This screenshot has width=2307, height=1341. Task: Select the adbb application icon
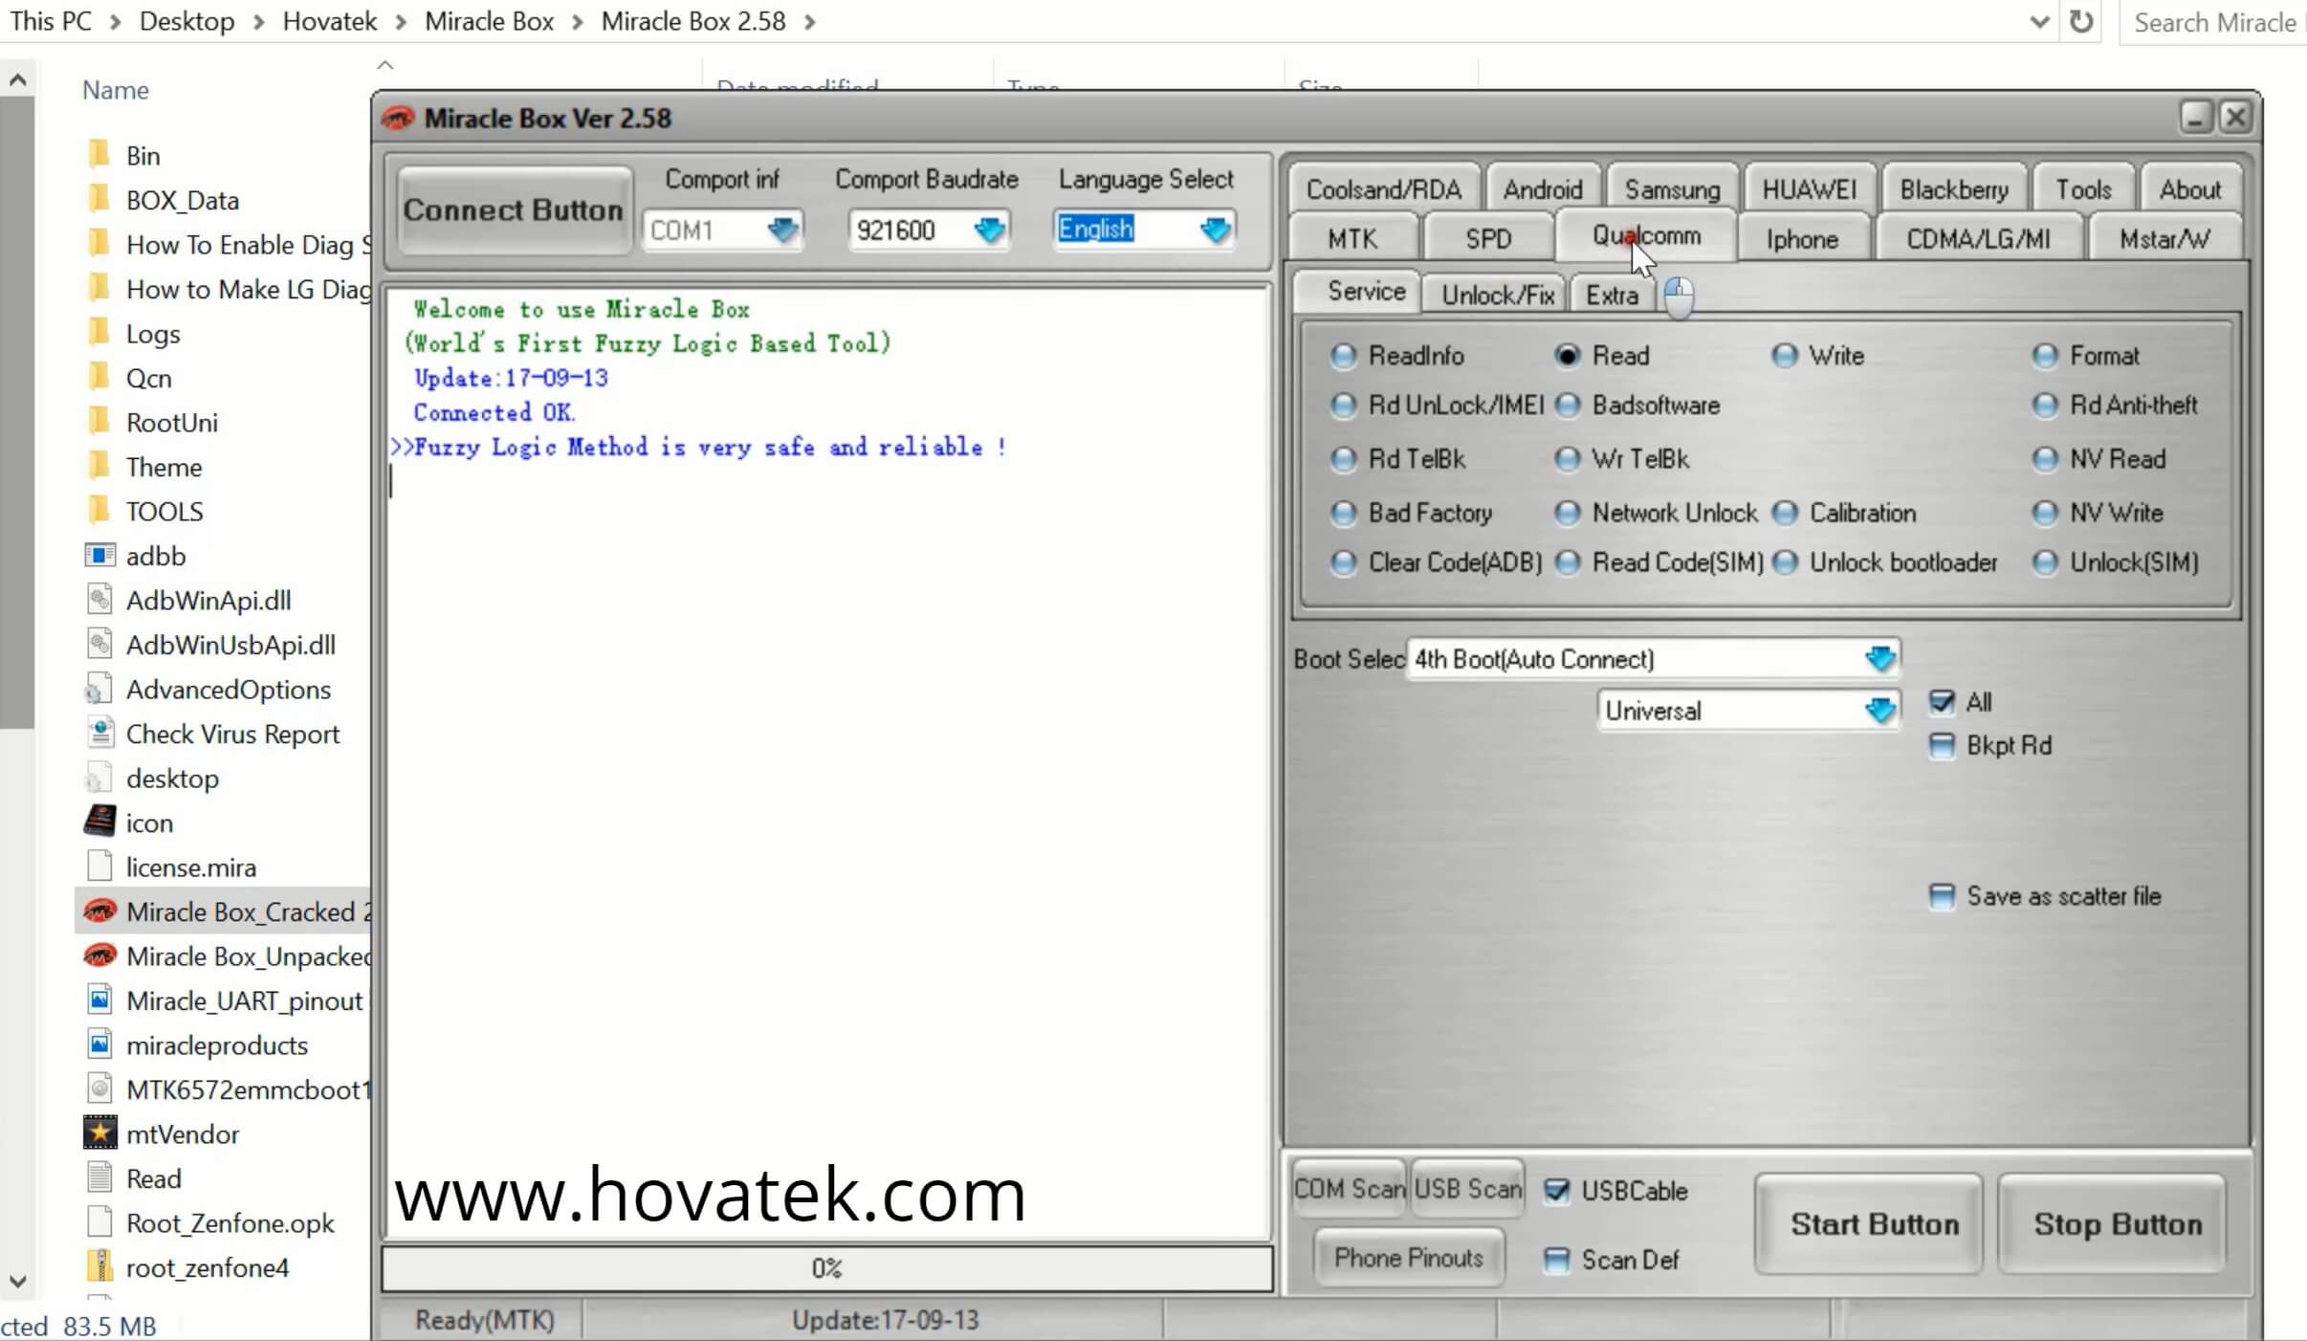coord(99,555)
